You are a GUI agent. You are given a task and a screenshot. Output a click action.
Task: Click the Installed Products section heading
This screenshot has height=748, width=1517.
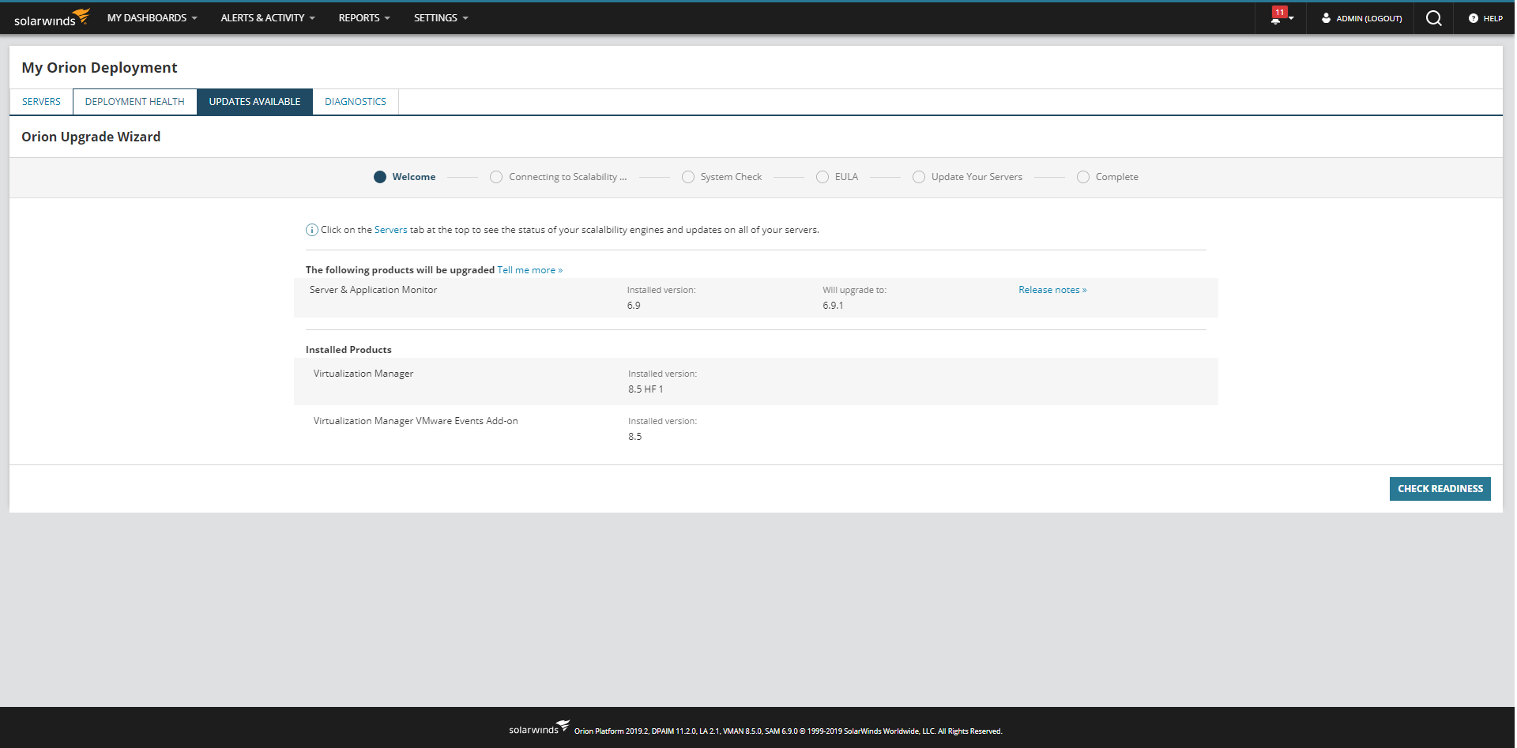pos(348,350)
